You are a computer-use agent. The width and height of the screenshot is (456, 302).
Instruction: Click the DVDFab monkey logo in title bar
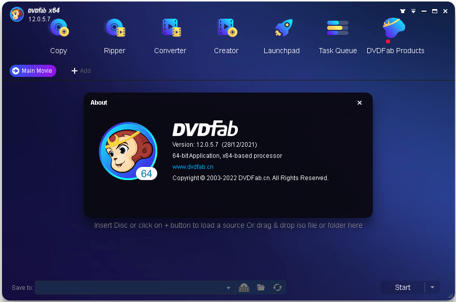[17, 14]
